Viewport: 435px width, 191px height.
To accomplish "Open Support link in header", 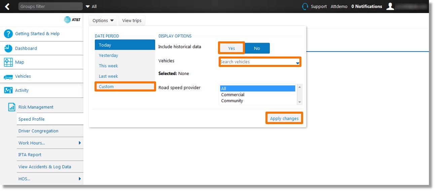I will pyautogui.click(x=319, y=6).
